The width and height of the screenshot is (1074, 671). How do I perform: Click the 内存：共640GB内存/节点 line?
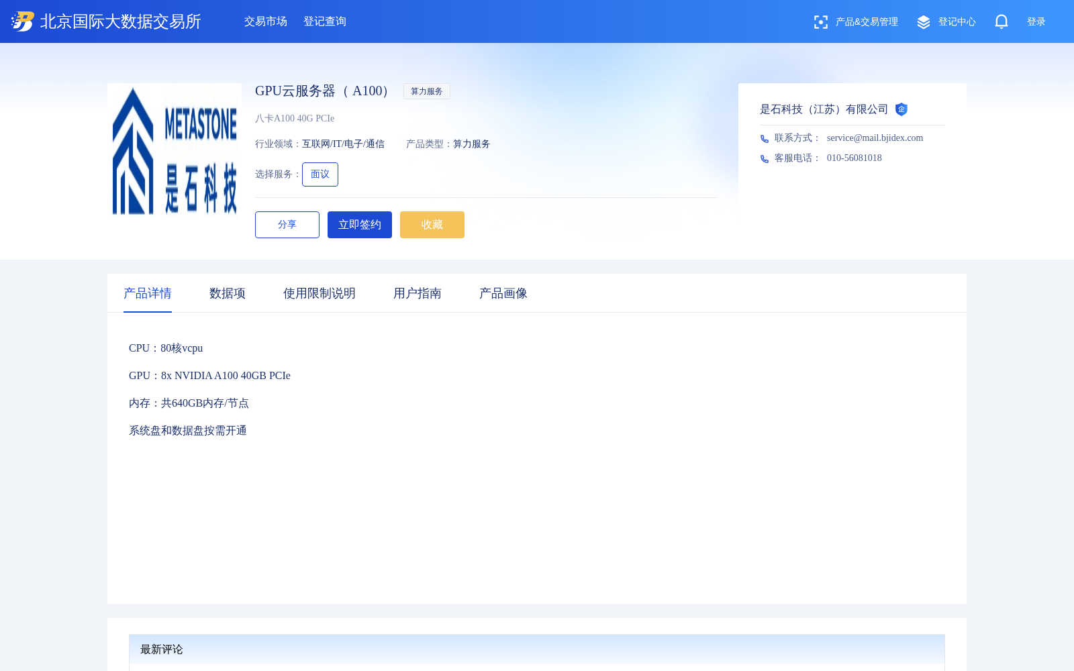click(189, 403)
